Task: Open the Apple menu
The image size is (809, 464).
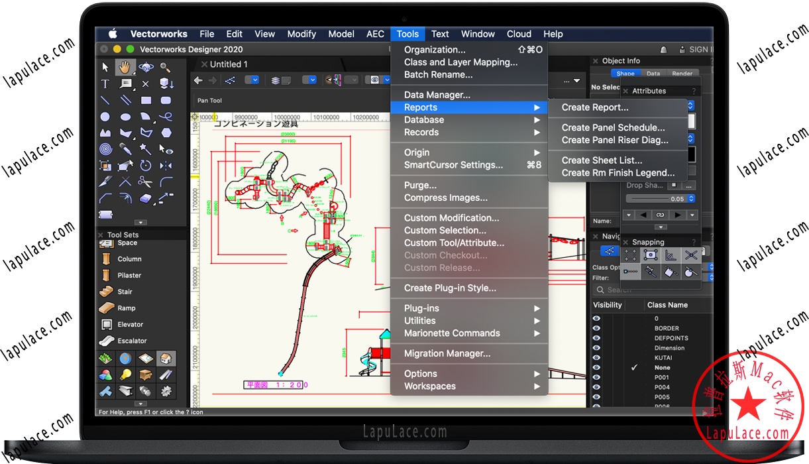Action: tap(113, 34)
